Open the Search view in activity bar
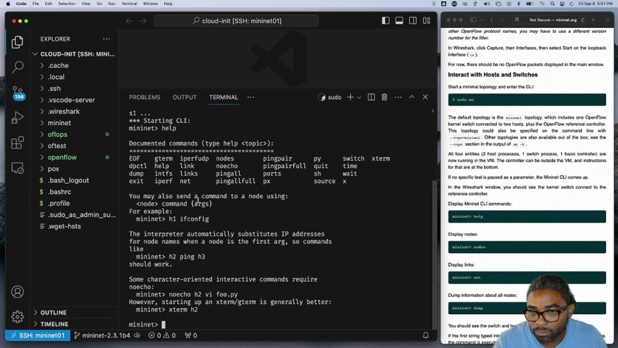This screenshot has width=618, height=348. click(x=17, y=66)
